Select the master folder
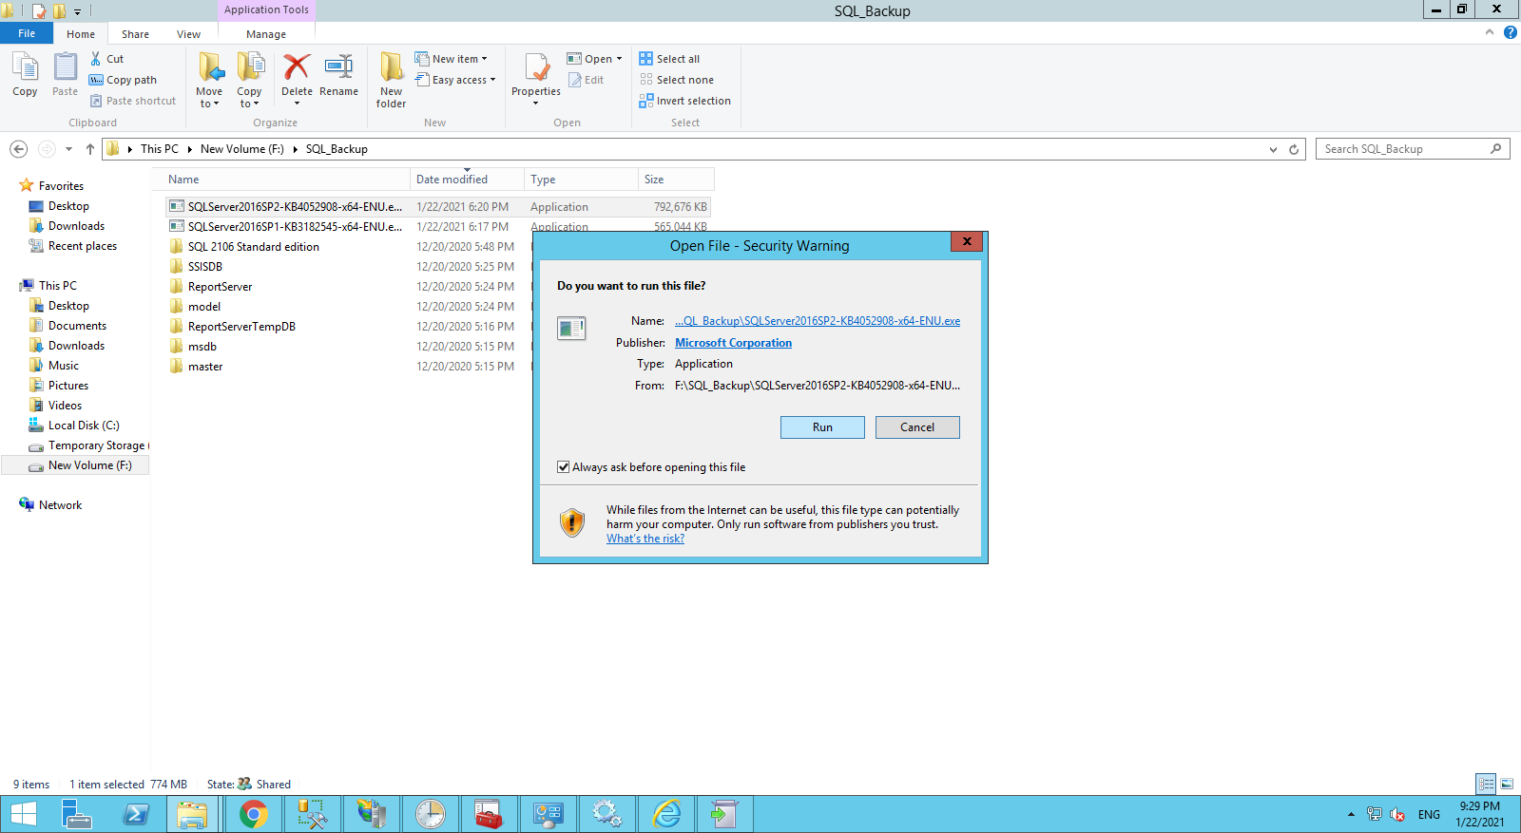The height and width of the screenshot is (833, 1521). pos(205,367)
